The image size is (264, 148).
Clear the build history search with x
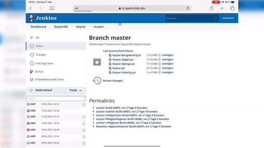pos(83,98)
